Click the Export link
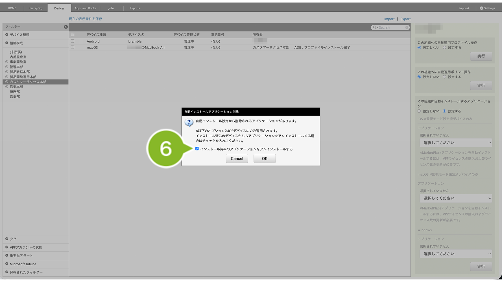 tap(405, 19)
